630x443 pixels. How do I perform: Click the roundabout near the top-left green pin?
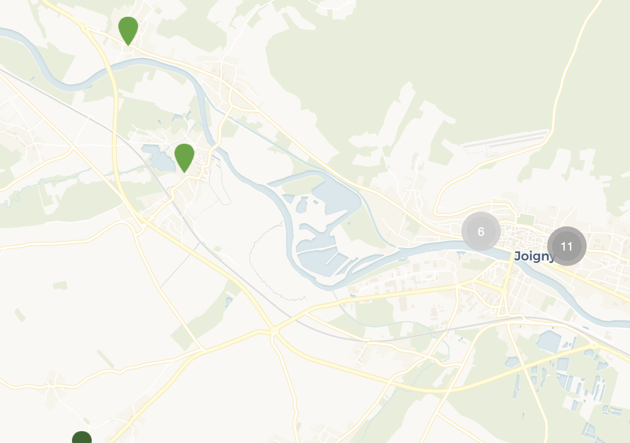pos(86,30)
